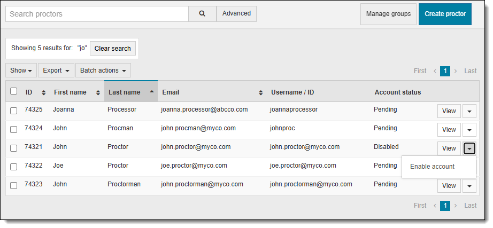Open action arrow for John Procman row
The image size is (493, 228).
pos(469,130)
